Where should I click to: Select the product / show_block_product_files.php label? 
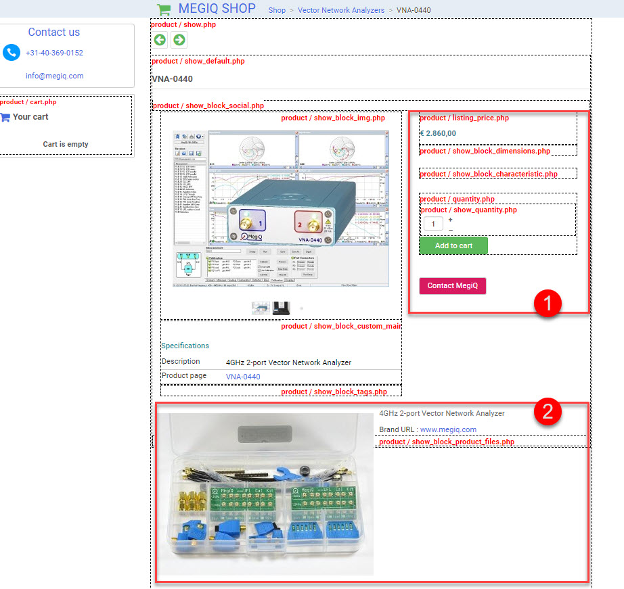[x=447, y=442]
